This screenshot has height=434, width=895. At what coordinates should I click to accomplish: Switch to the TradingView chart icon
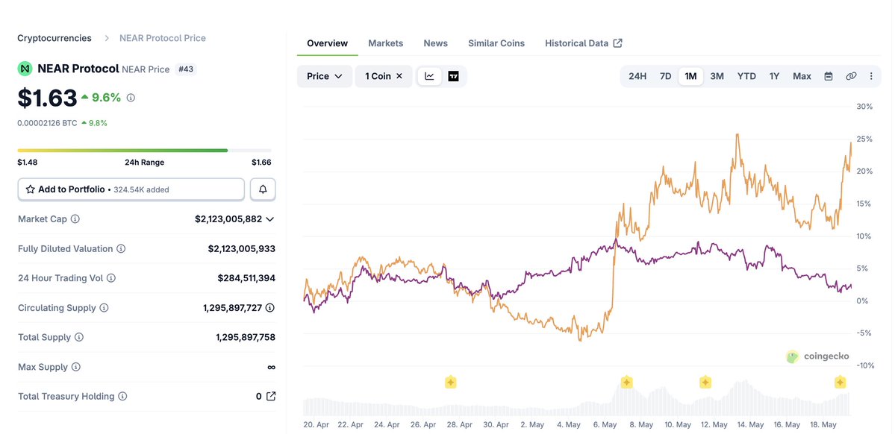click(453, 76)
